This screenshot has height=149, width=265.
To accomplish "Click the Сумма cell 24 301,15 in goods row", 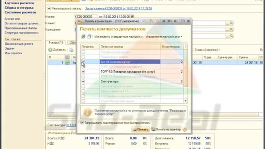I will coord(248,62).
